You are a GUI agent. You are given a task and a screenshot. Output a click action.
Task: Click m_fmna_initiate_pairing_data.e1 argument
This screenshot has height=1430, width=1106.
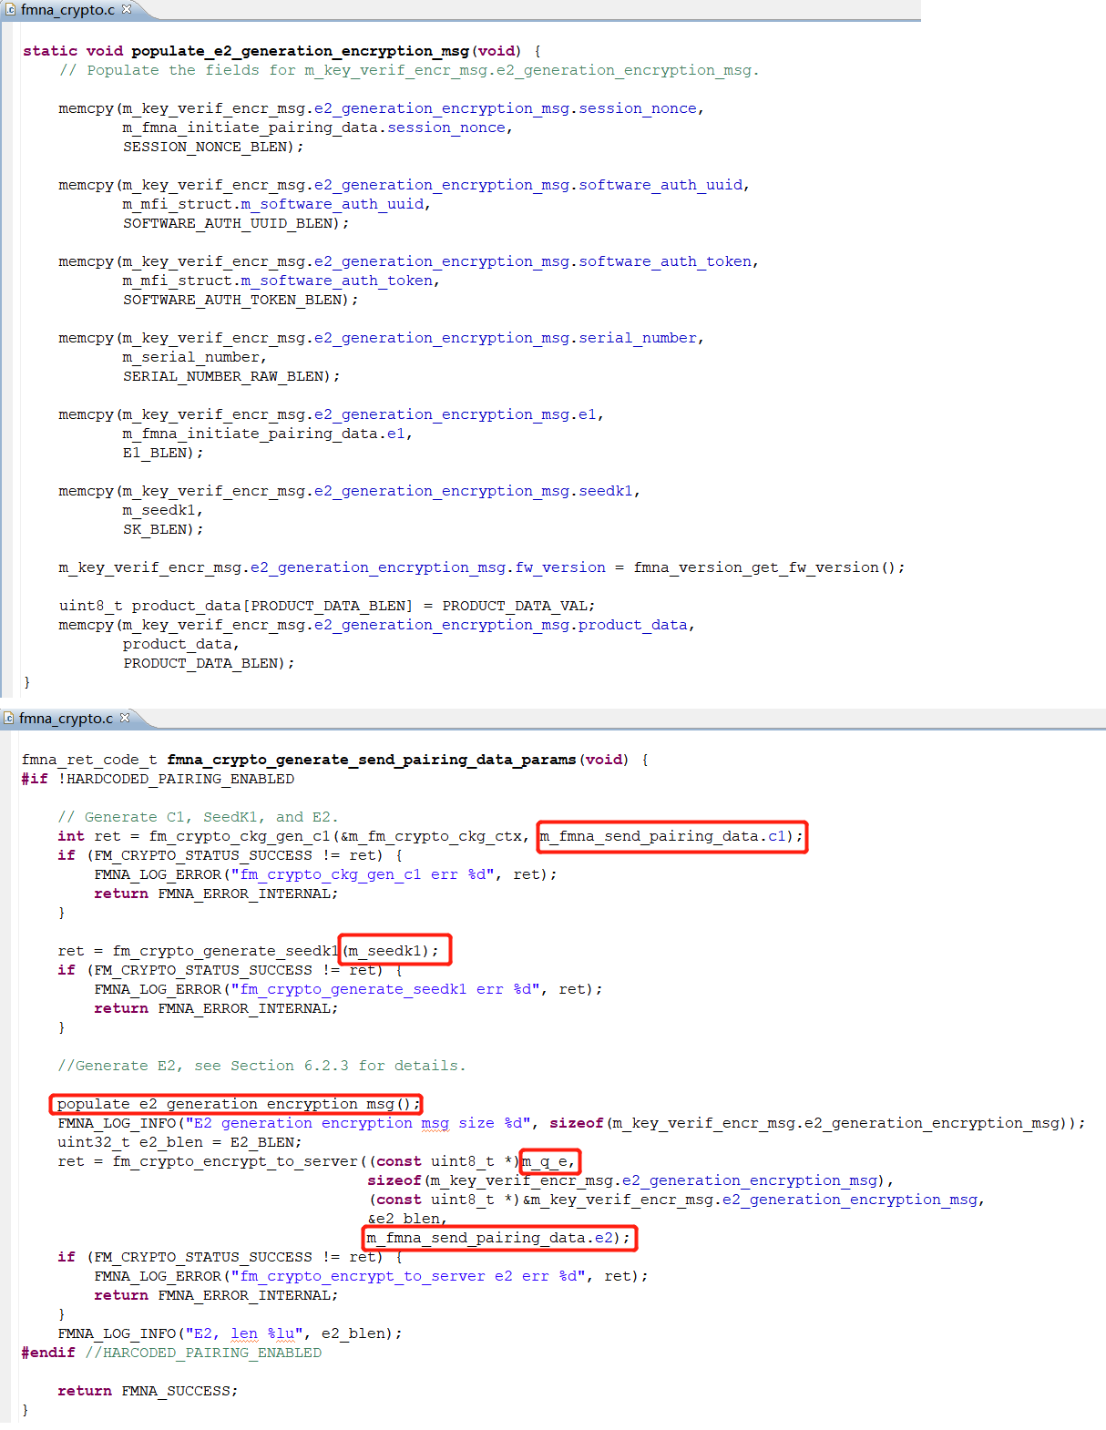(264, 434)
